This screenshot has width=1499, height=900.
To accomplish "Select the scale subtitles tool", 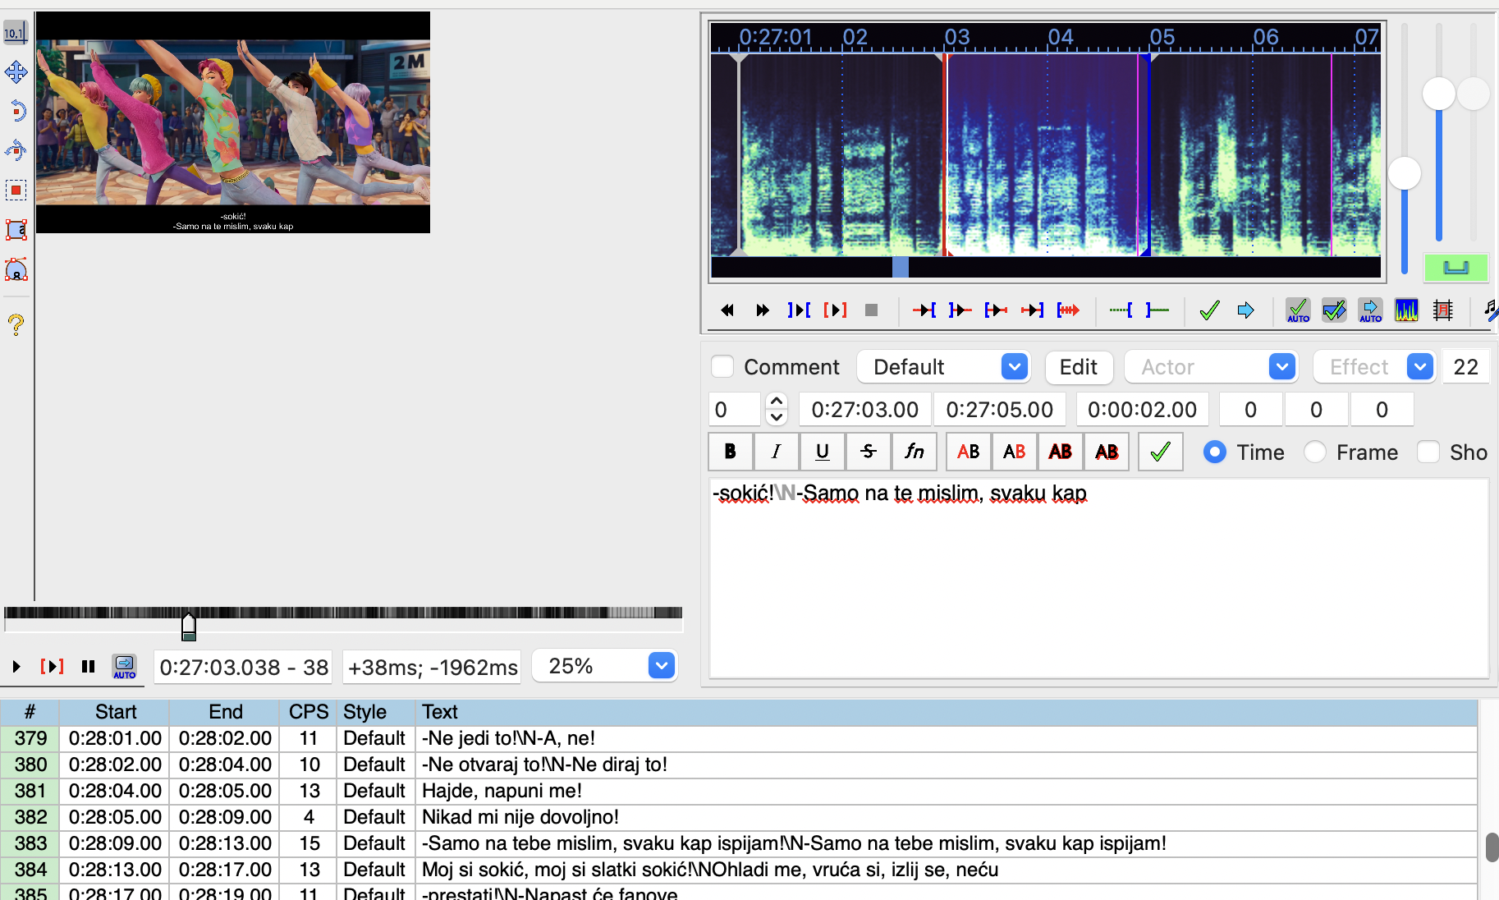I will (16, 190).
